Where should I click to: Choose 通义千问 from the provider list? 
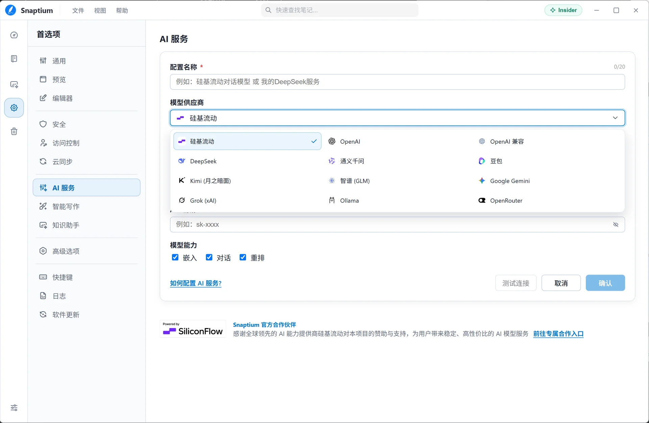click(x=398, y=161)
